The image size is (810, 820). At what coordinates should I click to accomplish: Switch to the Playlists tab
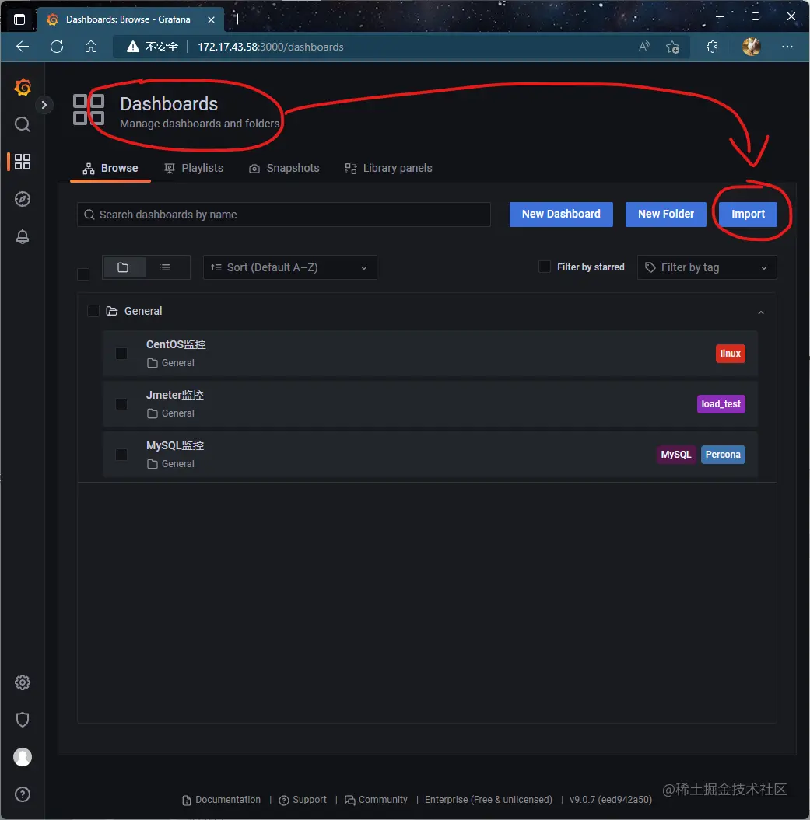click(x=194, y=169)
